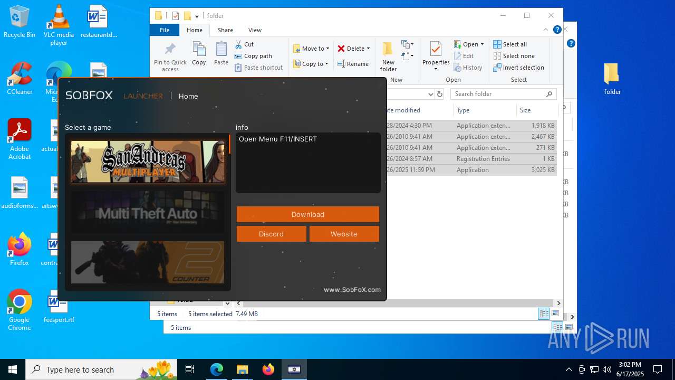Click the Cut scissors icon
Image resolution: width=675 pixels, height=380 pixels.
(x=238, y=44)
